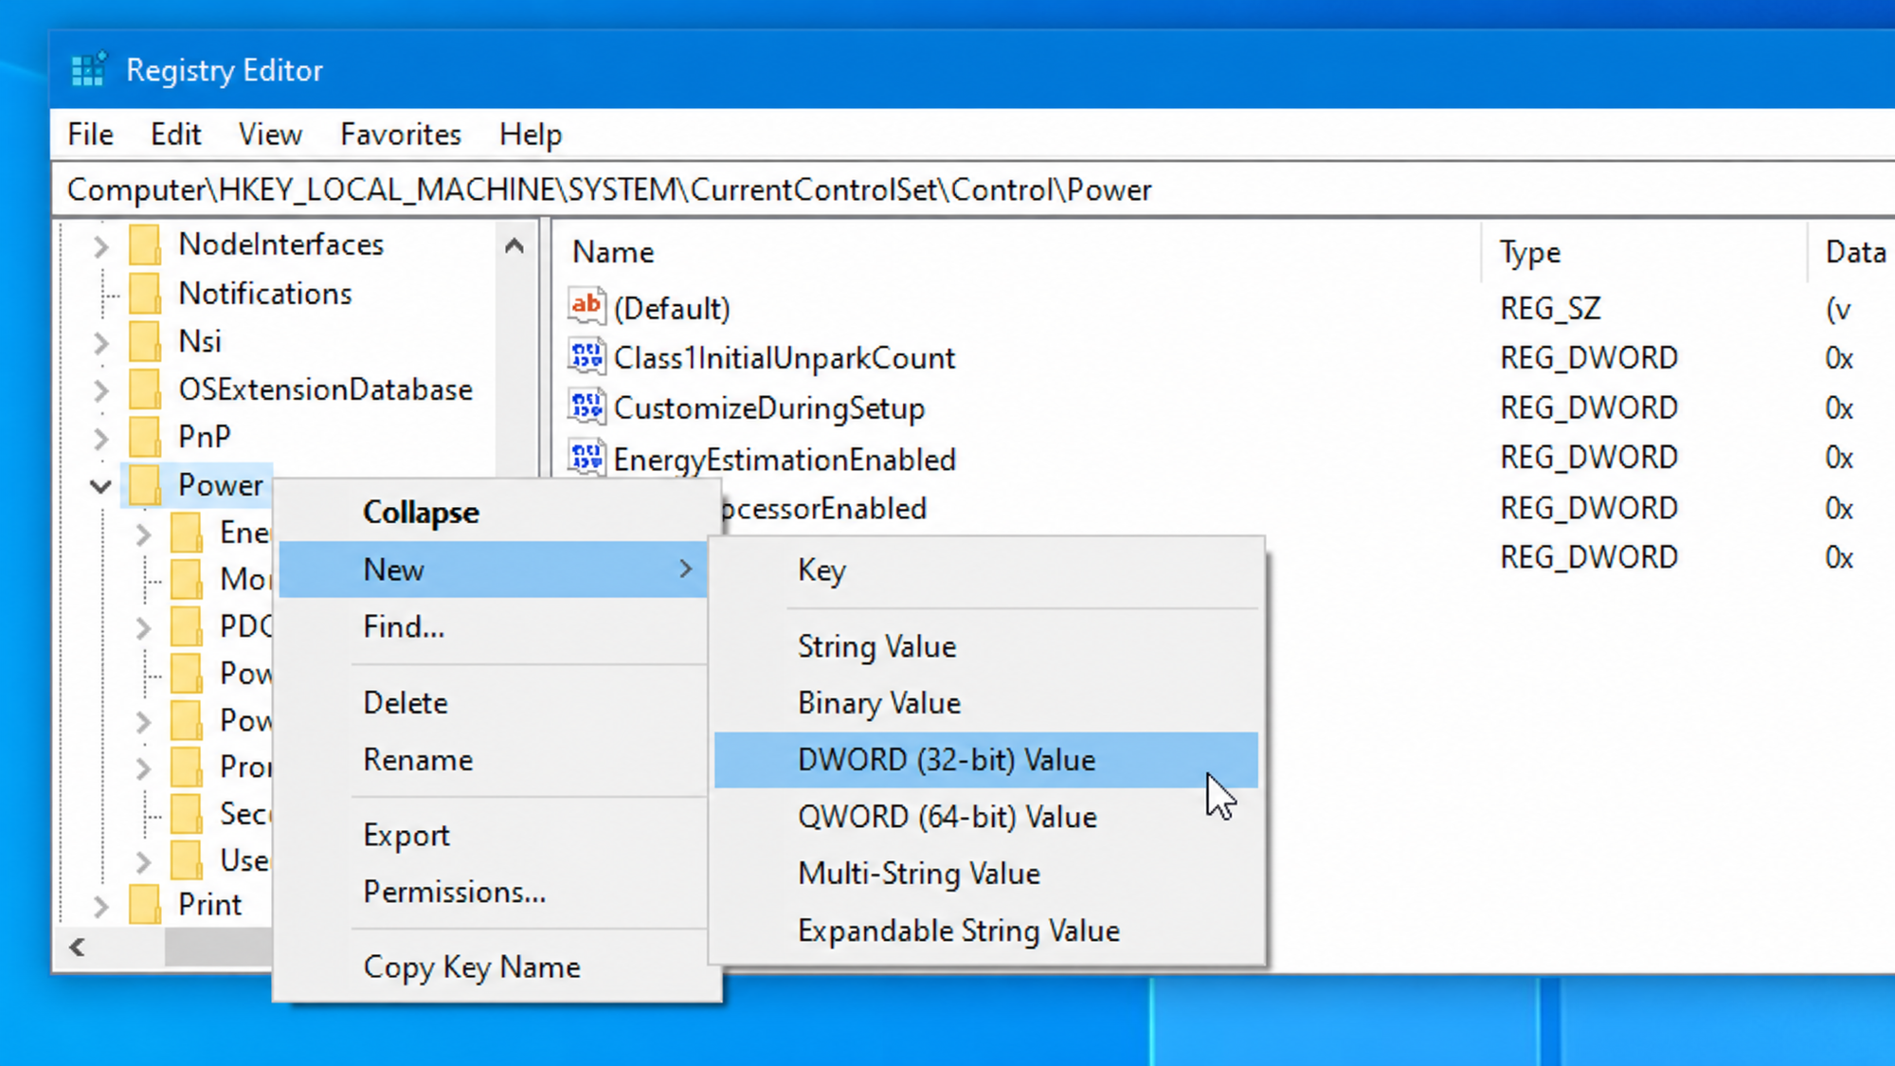1895x1066 pixels.
Task: Sort by the Type column header
Action: [x=1644, y=252]
